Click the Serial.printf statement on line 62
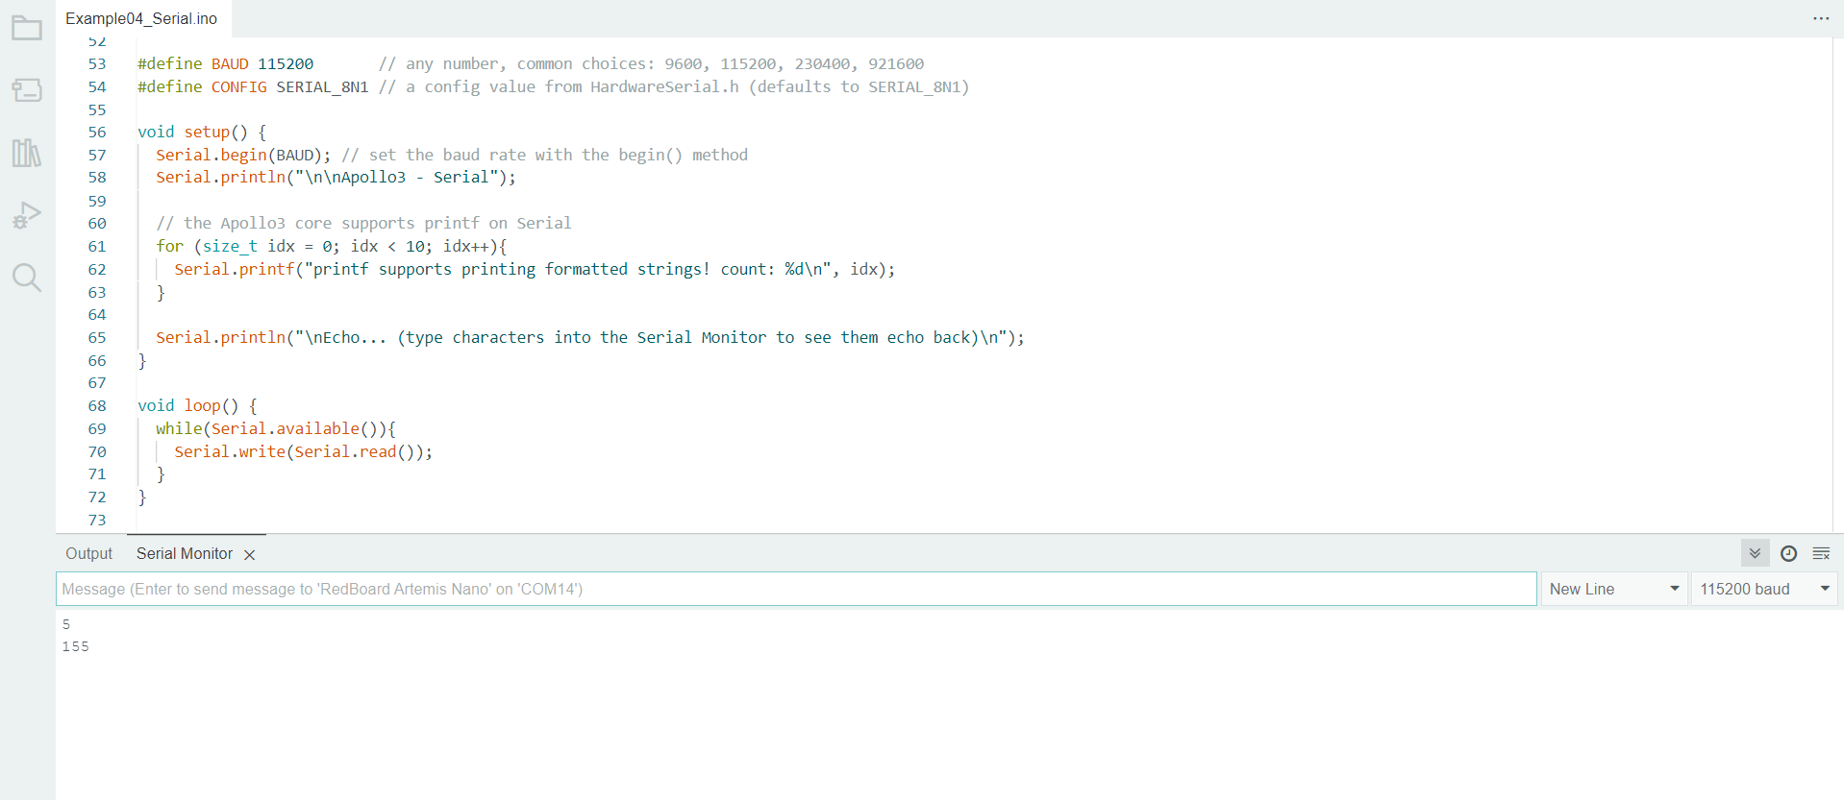Viewport: 1844px width, 800px height. [535, 270]
